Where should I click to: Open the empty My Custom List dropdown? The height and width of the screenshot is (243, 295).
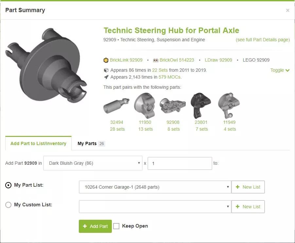[155, 207]
